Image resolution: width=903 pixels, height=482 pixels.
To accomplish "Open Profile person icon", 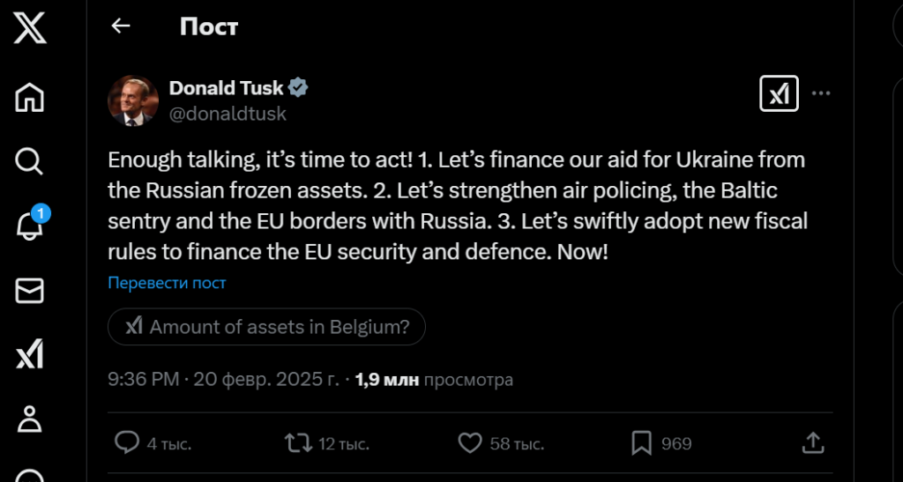I will click(x=30, y=419).
